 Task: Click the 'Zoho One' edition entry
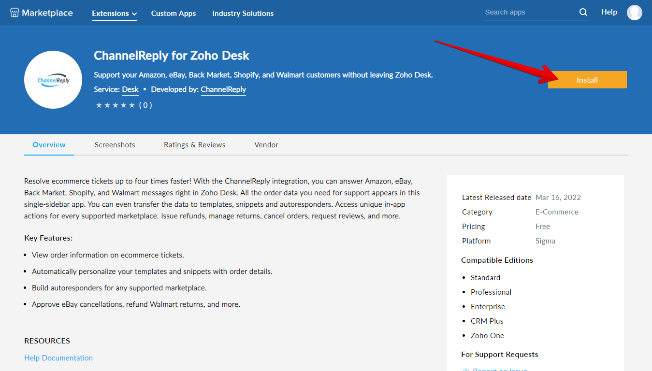click(487, 336)
